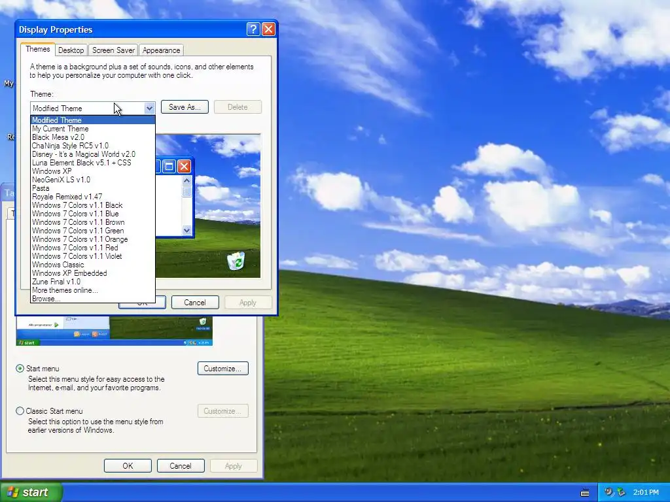Select Black Mesa v2.0 theme
Viewport: 670px width, 502px height.
93,137
